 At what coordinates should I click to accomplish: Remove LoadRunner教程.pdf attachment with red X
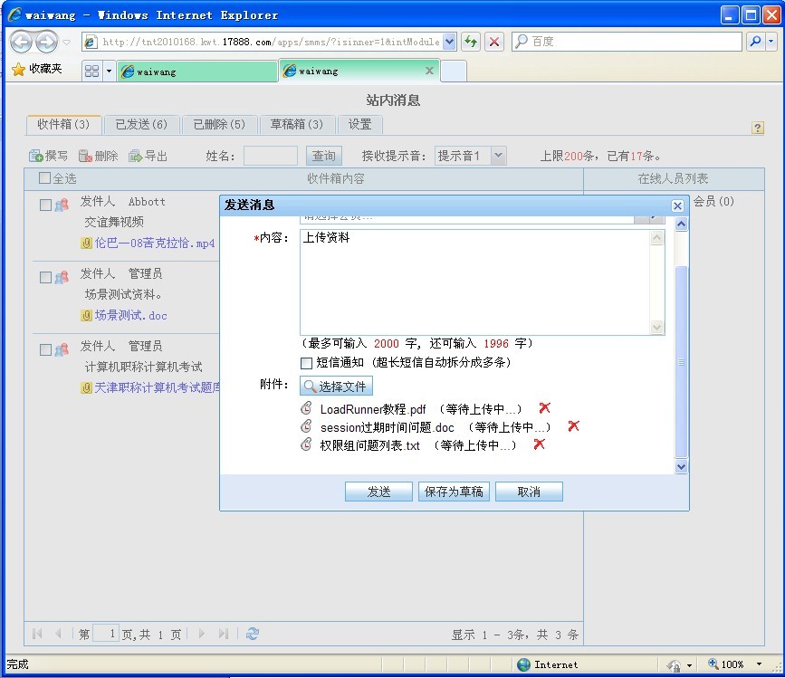544,408
